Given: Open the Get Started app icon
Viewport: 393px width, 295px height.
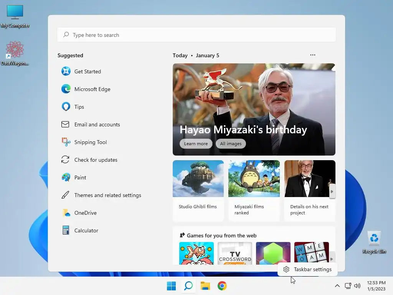Looking at the screenshot, I should [66, 71].
